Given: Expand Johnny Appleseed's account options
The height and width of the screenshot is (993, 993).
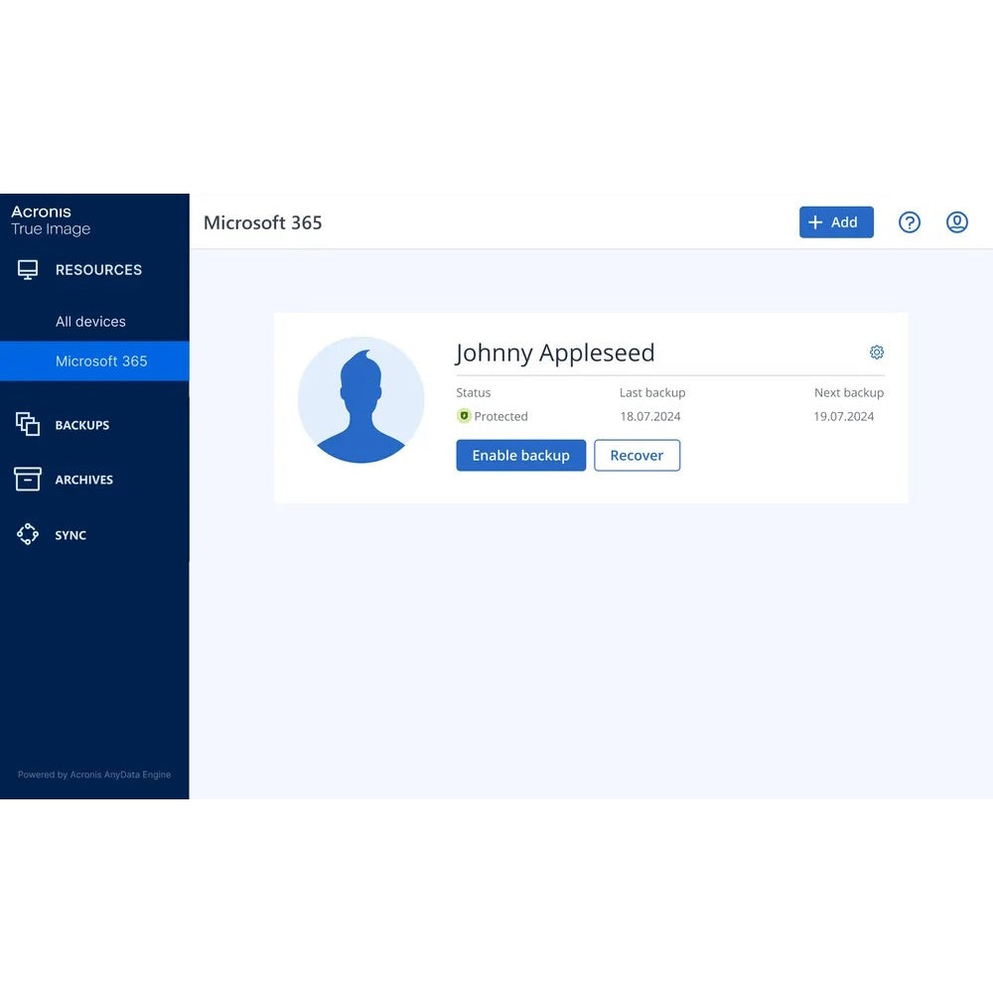Looking at the screenshot, I should (876, 352).
